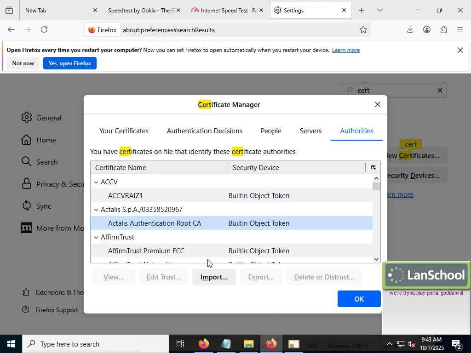Switch to the Servers tab
The image size is (471, 353).
[x=310, y=131]
